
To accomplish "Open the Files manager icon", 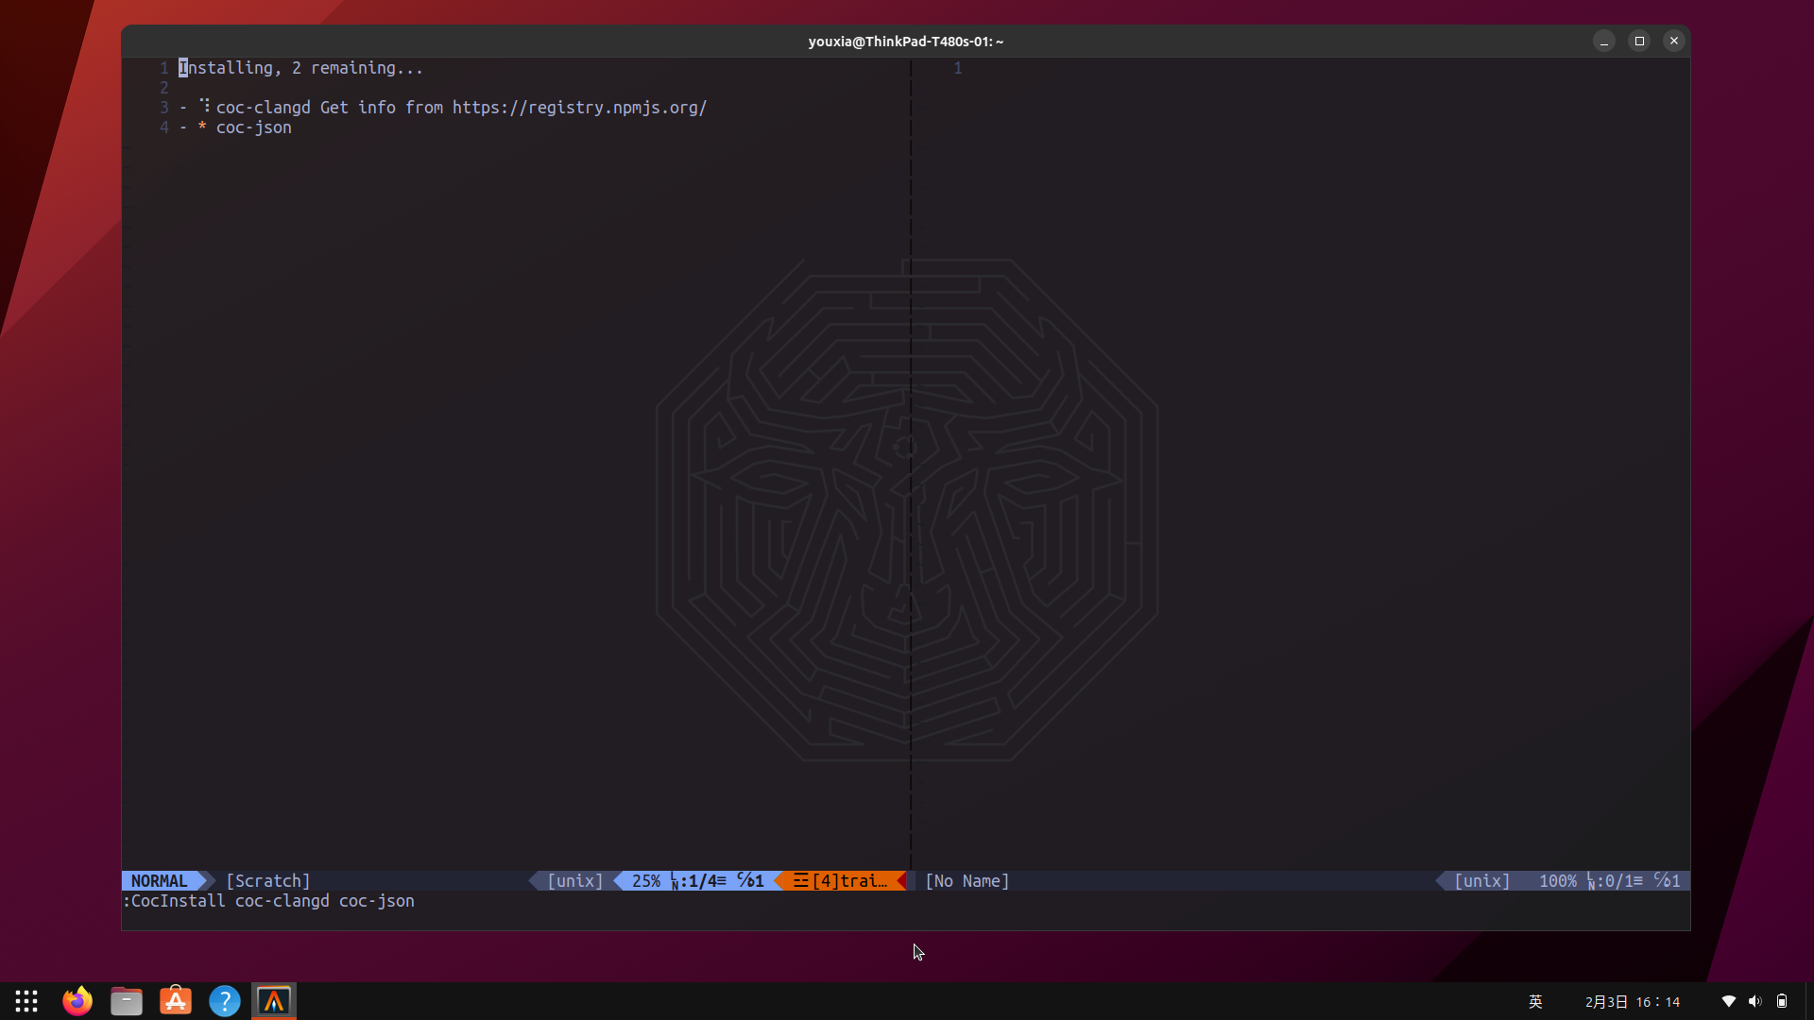I will (127, 1001).
